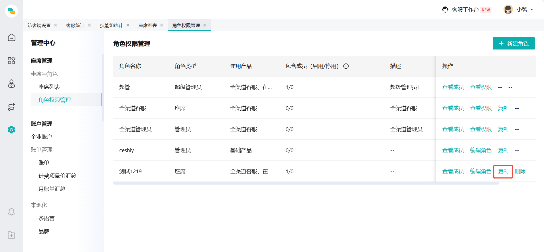544x252 pixels.
Task: Click the table's horizontal scrollbar
Action: (x=306, y=183)
